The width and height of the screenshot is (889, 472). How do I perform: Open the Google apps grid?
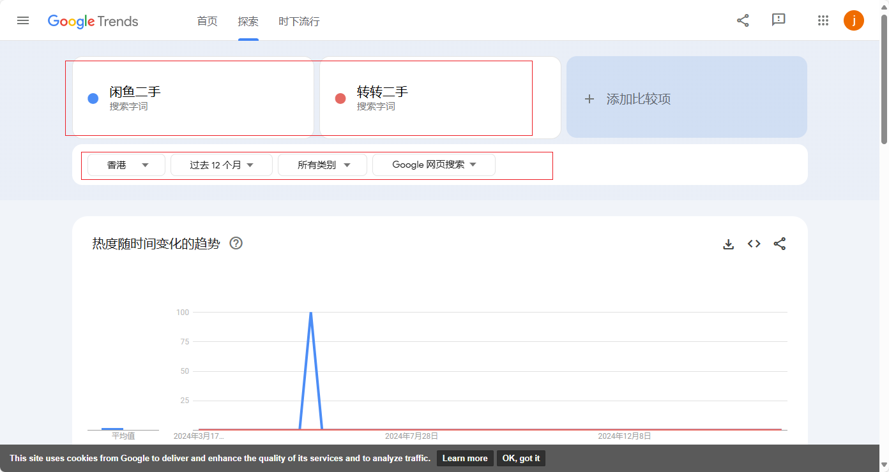coord(823,20)
